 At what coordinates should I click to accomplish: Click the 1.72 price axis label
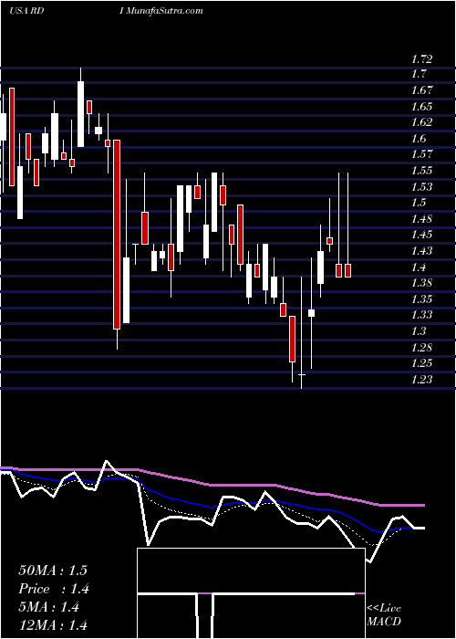click(x=421, y=59)
